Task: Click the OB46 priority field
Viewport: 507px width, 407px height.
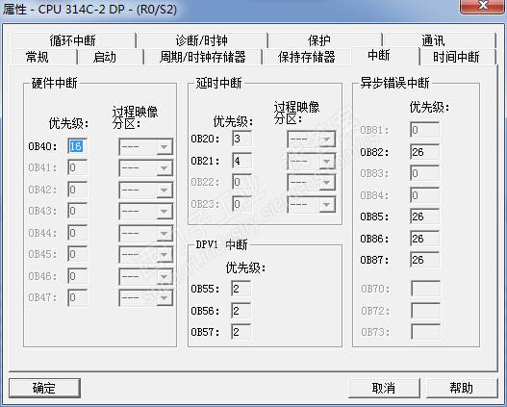Action: 78,276
